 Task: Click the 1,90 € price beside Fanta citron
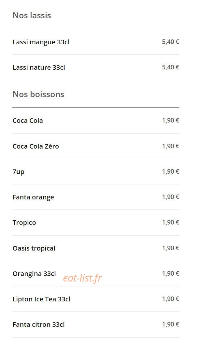pyautogui.click(x=170, y=325)
